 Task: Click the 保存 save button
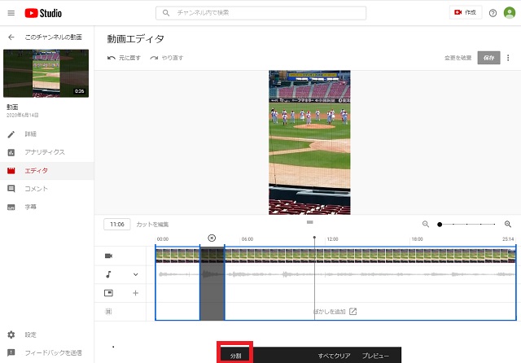pos(488,58)
